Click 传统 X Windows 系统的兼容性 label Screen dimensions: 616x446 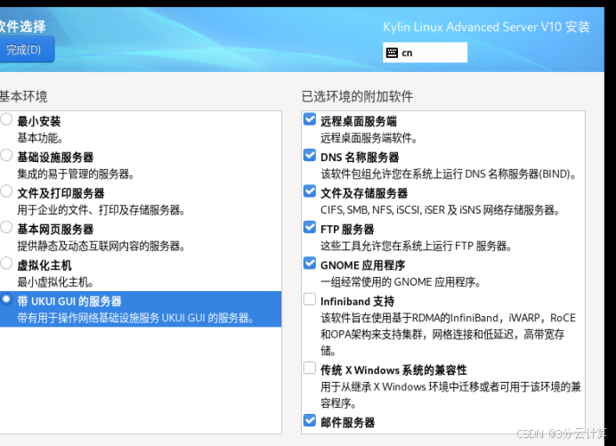(x=393, y=370)
